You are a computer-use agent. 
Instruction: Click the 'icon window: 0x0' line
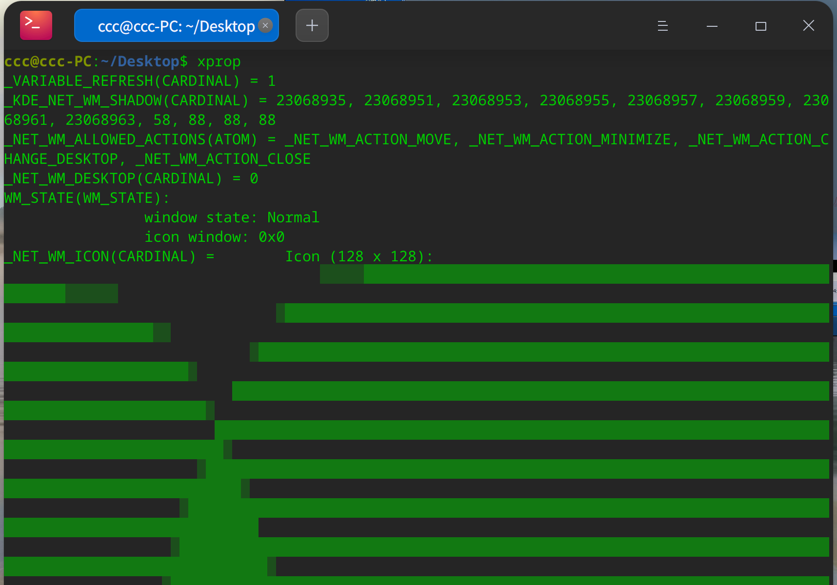[x=214, y=237]
